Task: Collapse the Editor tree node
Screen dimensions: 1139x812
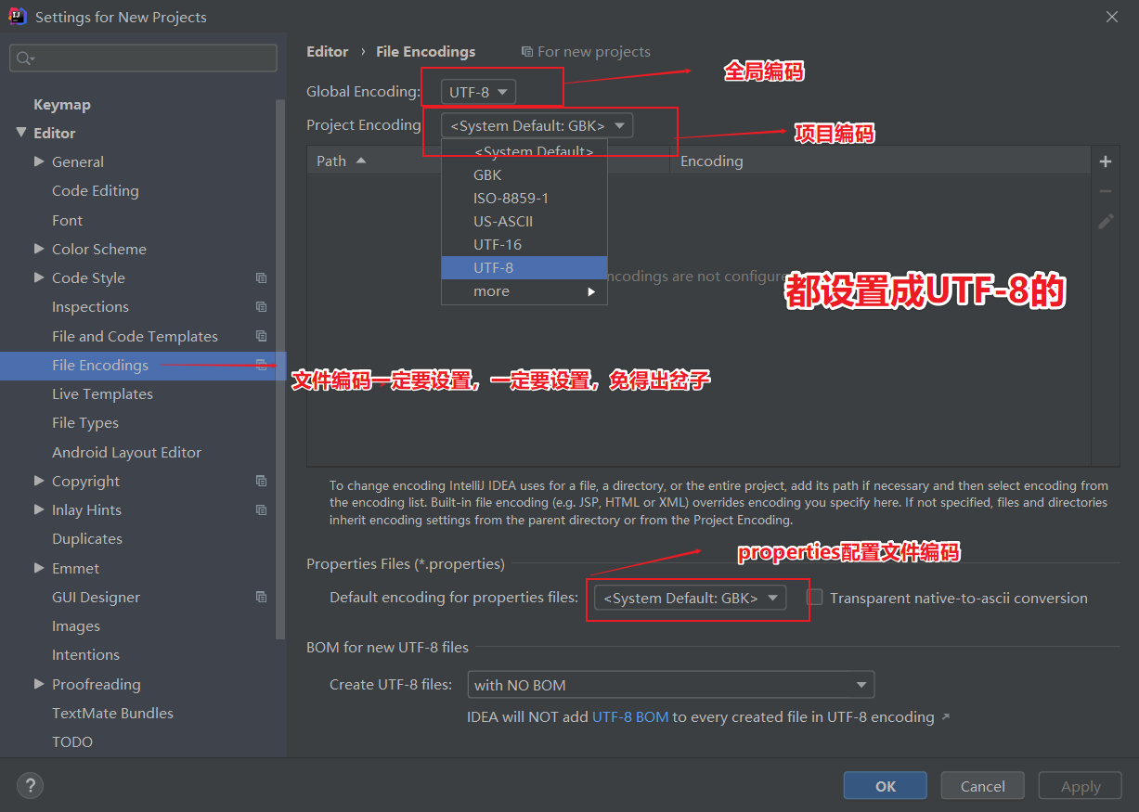Action: point(21,133)
